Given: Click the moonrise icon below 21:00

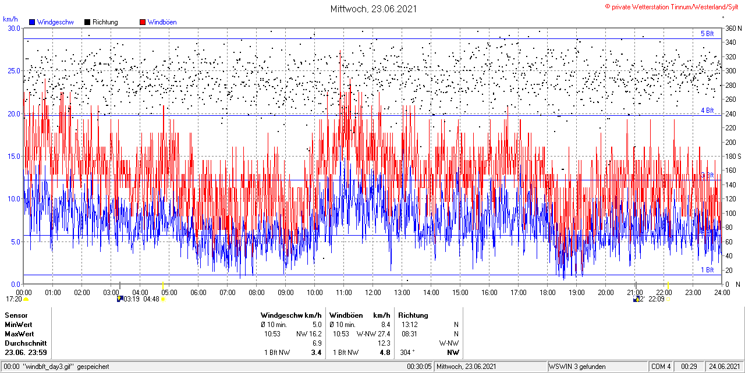Looking at the screenshot, I should (x=636, y=299).
